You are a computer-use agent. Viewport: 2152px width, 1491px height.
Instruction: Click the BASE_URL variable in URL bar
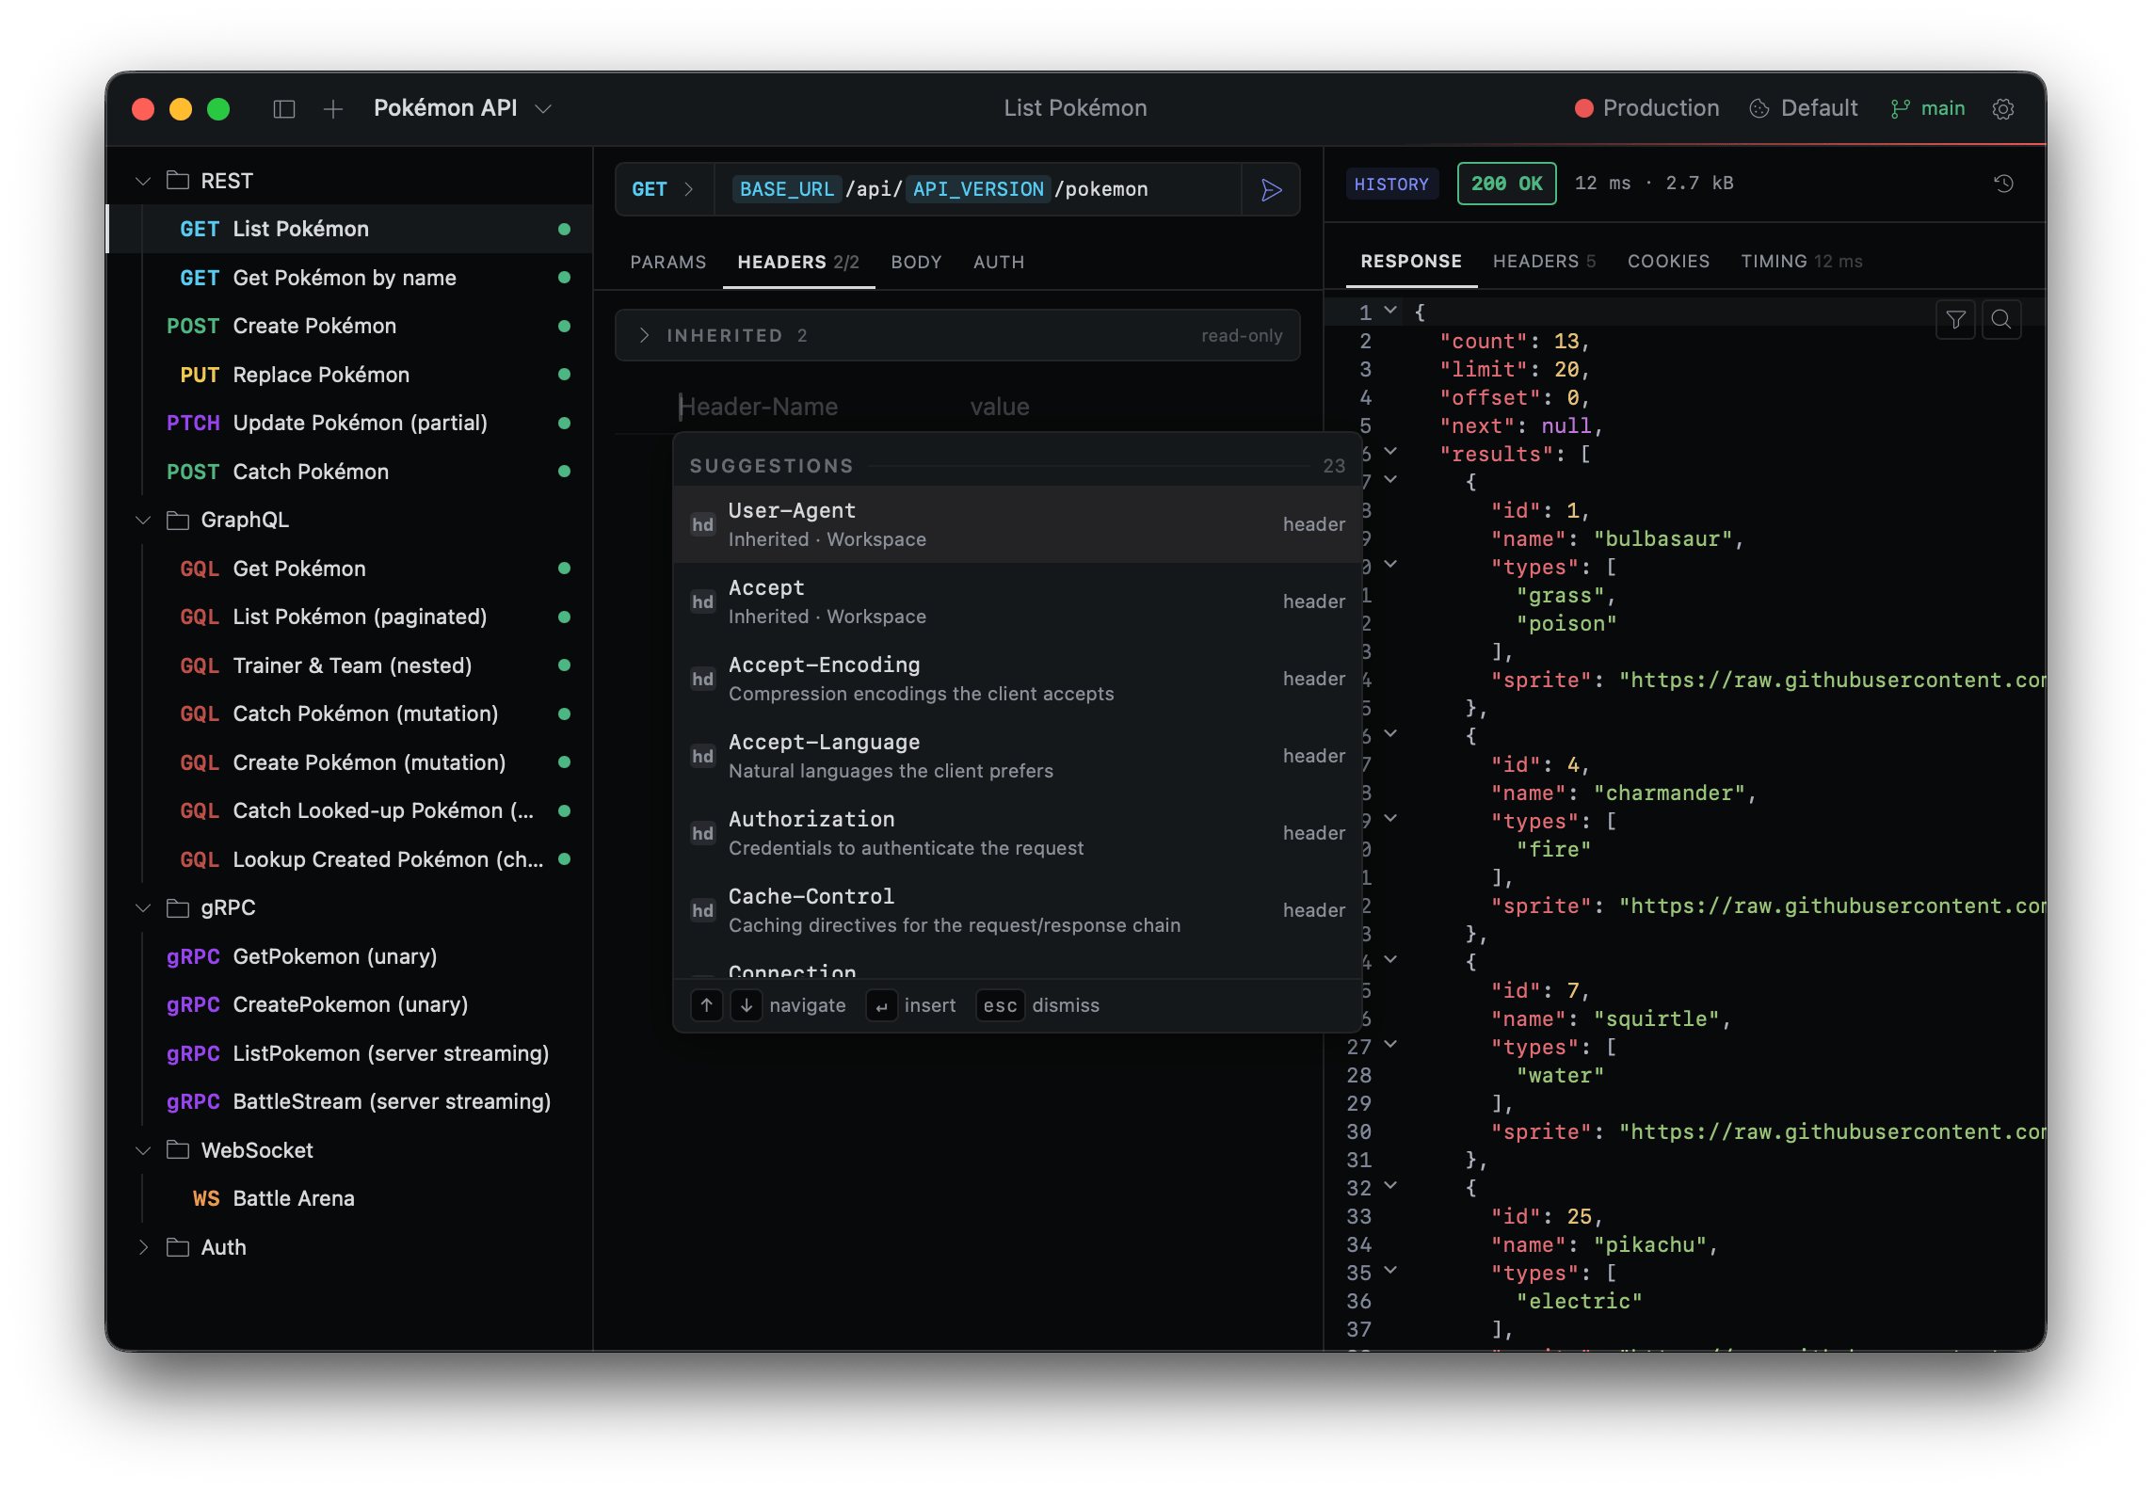[787, 189]
